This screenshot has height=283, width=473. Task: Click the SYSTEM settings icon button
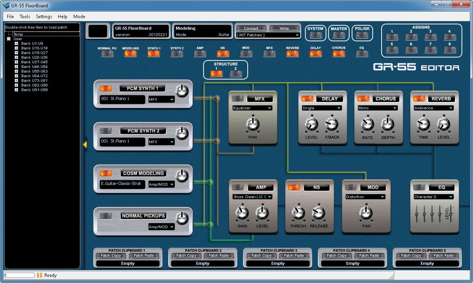pyautogui.click(x=316, y=35)
